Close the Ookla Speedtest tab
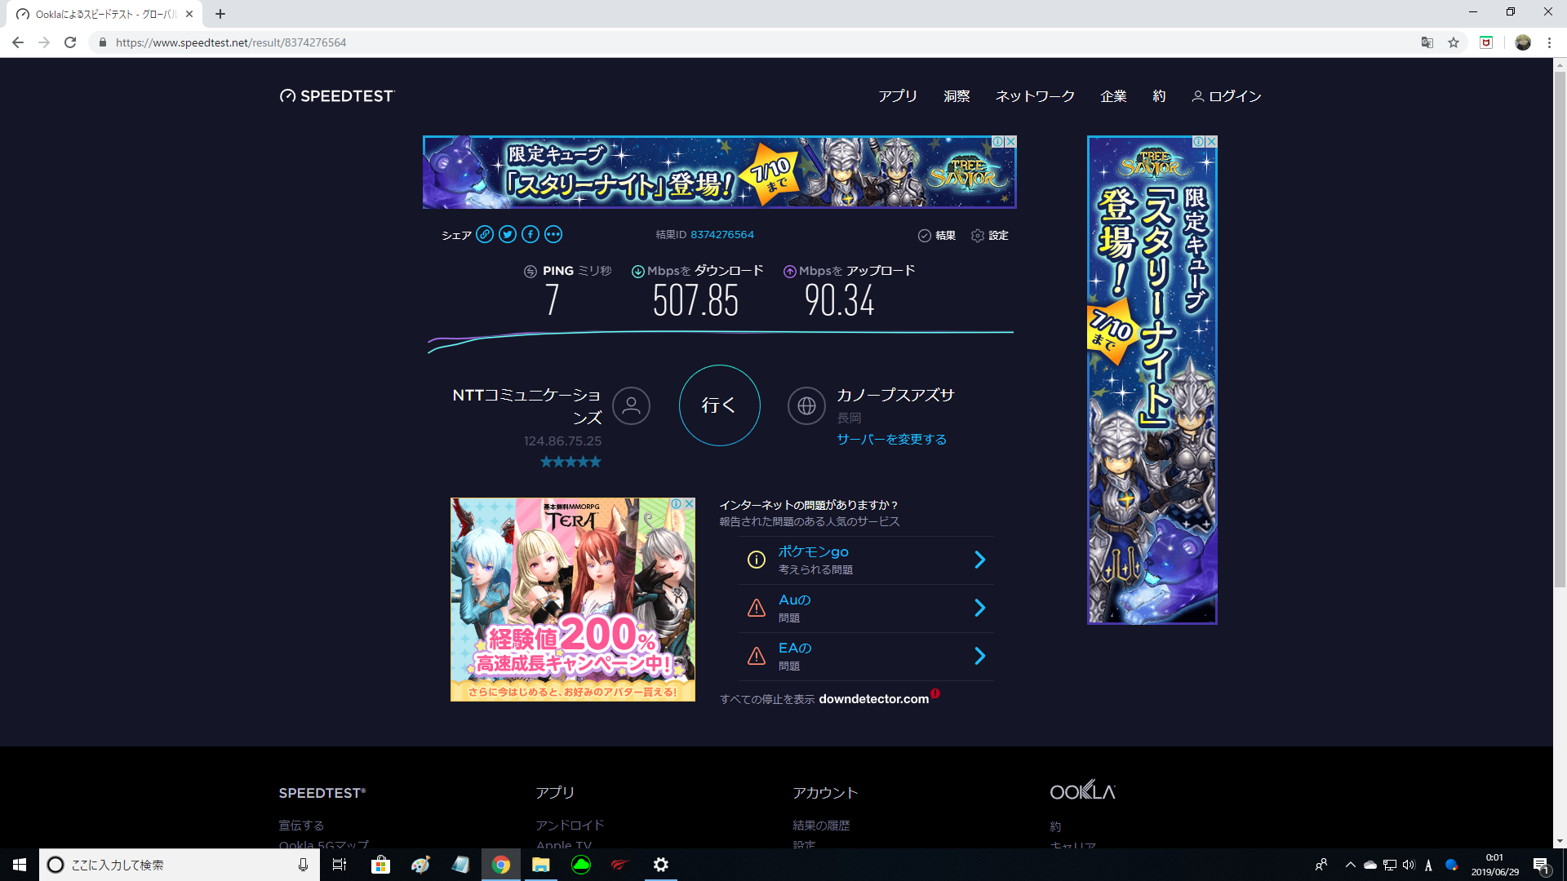The height and width of the screenshot is (881, 1567). click(189, 14)
